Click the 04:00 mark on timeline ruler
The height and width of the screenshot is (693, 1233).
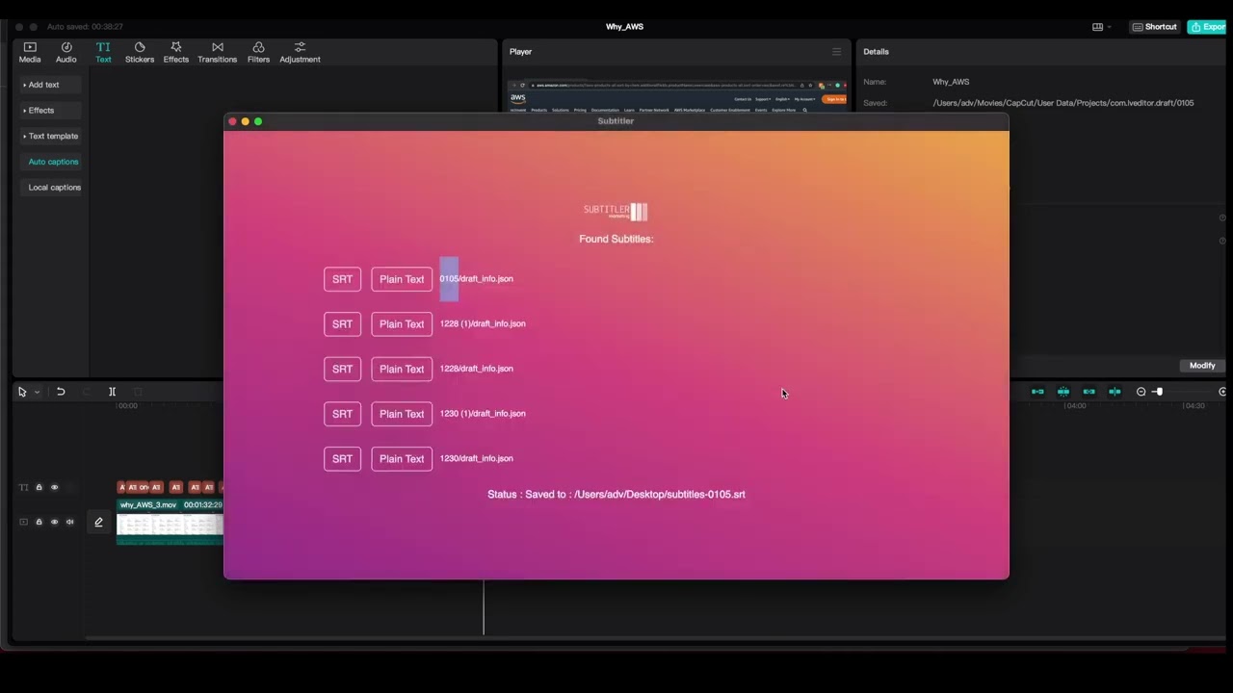1075,406
